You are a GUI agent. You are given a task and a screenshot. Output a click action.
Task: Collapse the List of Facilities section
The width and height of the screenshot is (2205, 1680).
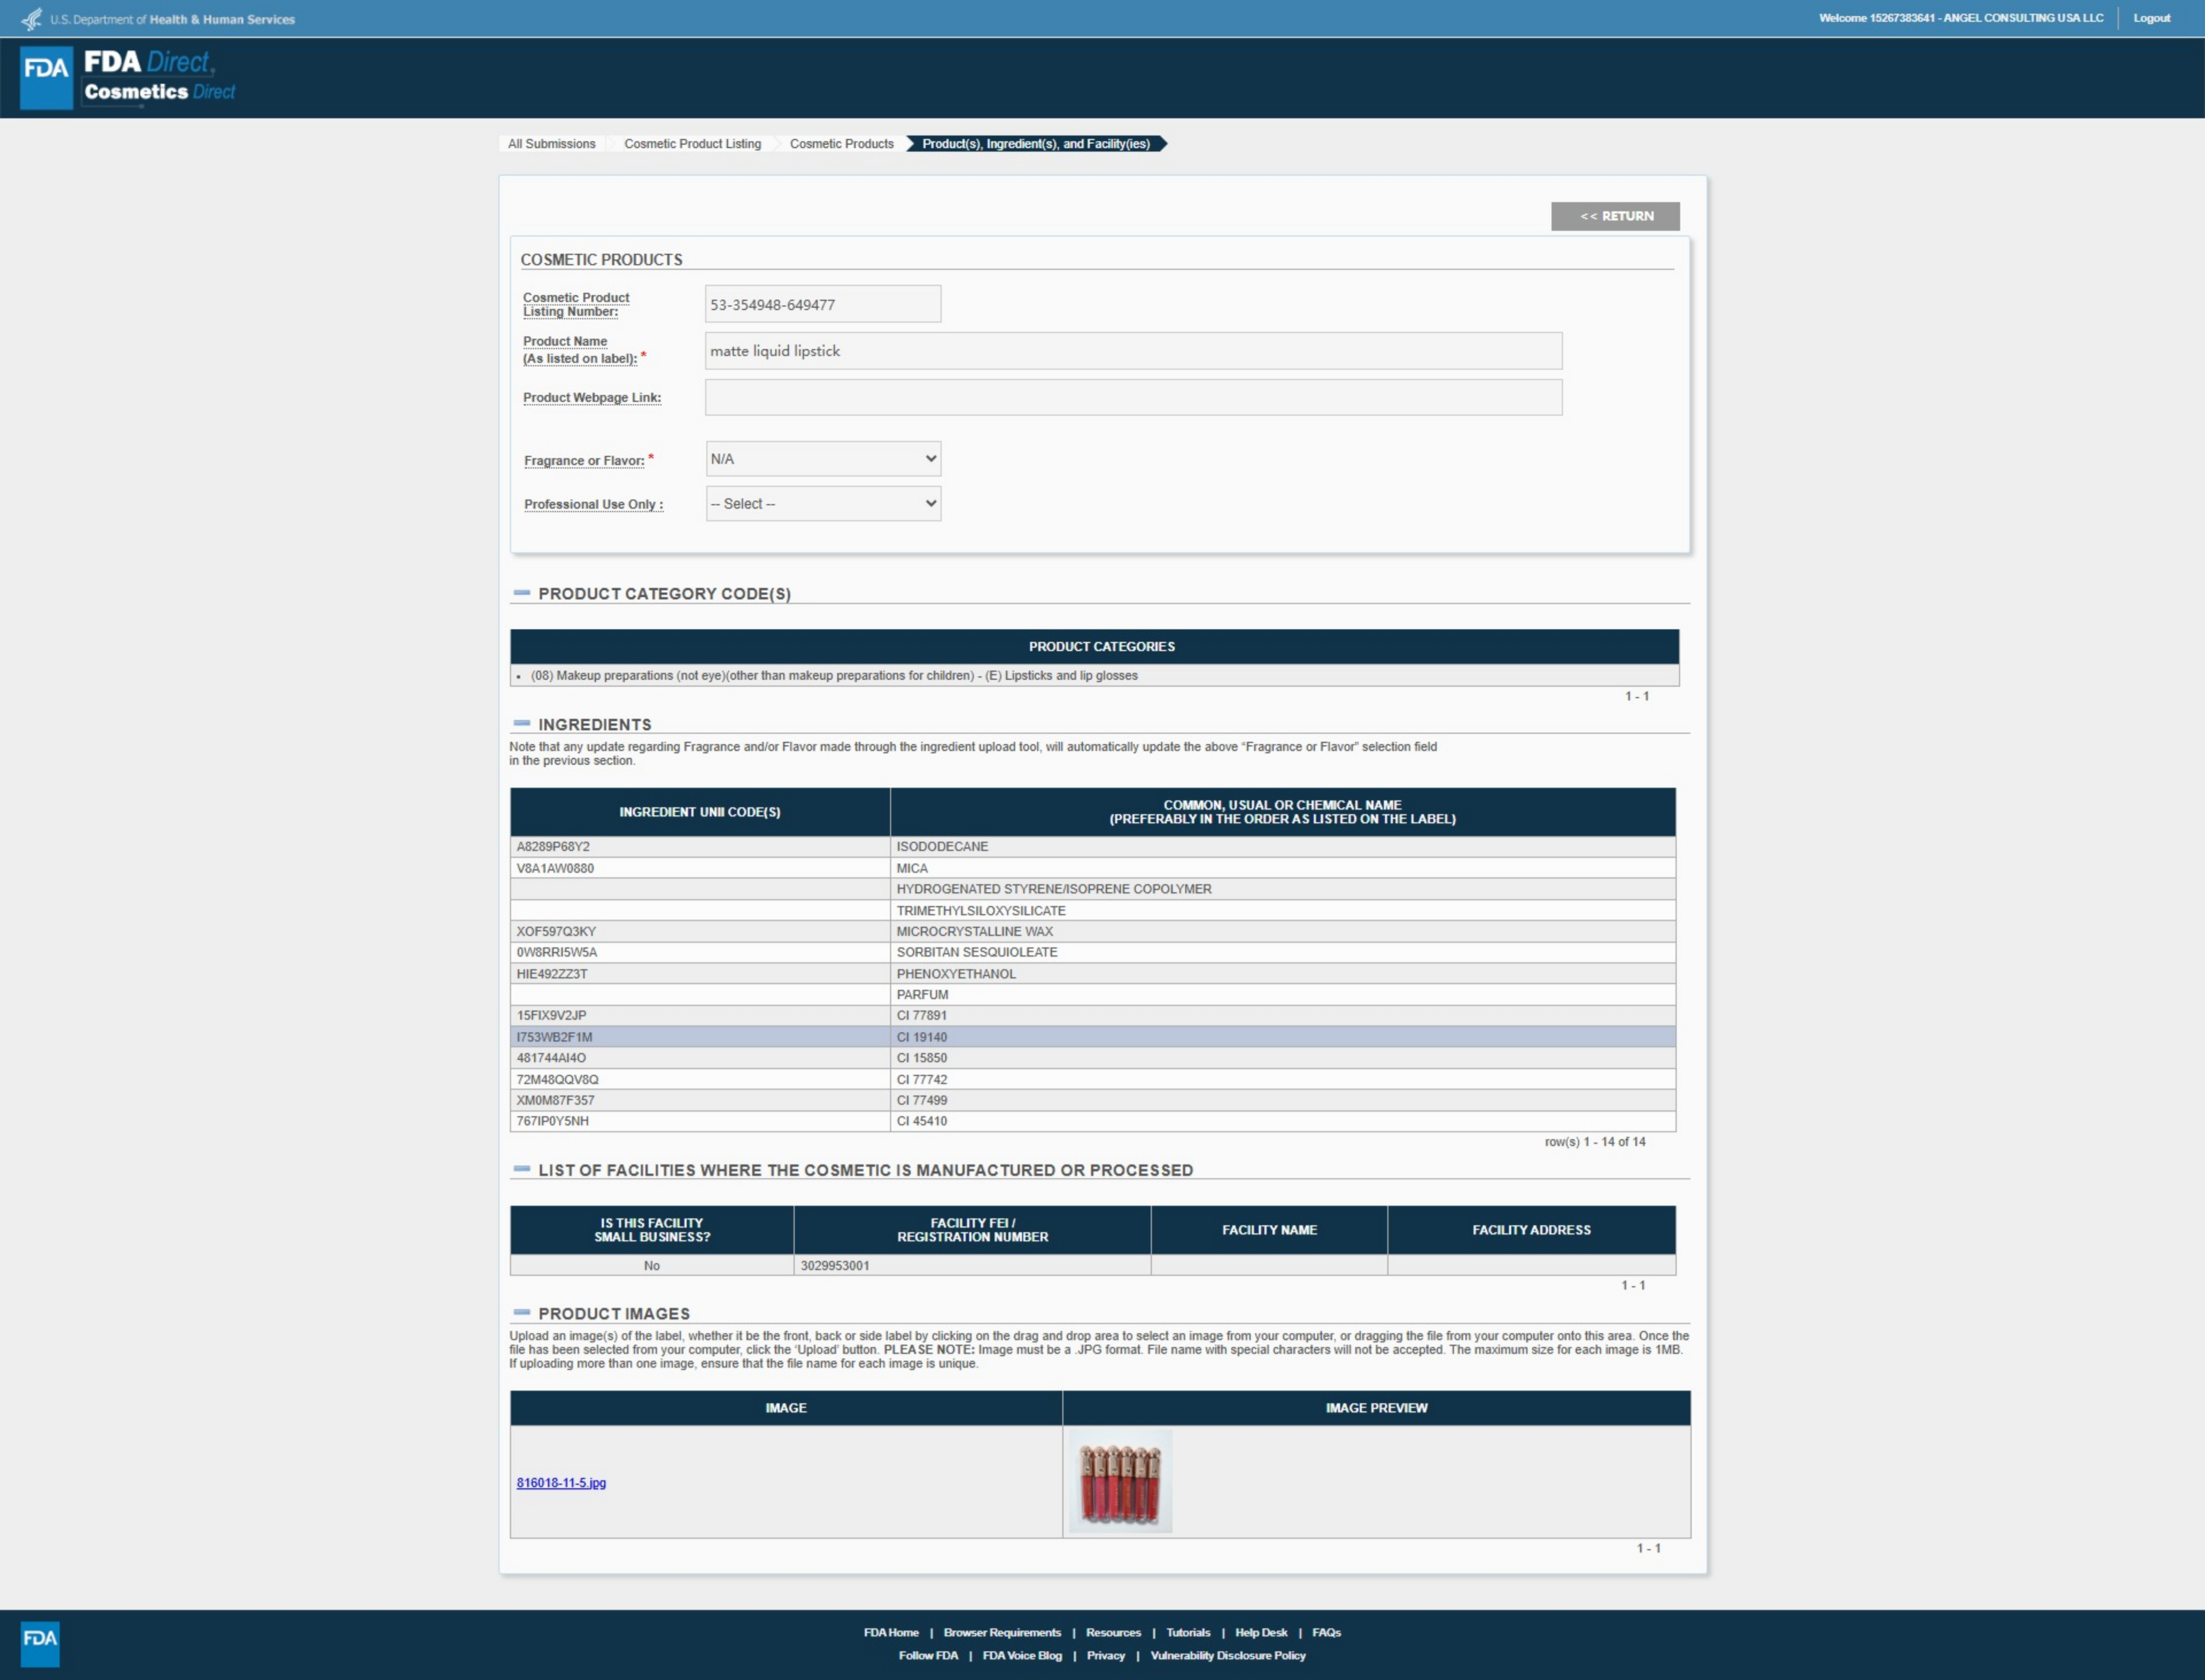coord(522,1169)
